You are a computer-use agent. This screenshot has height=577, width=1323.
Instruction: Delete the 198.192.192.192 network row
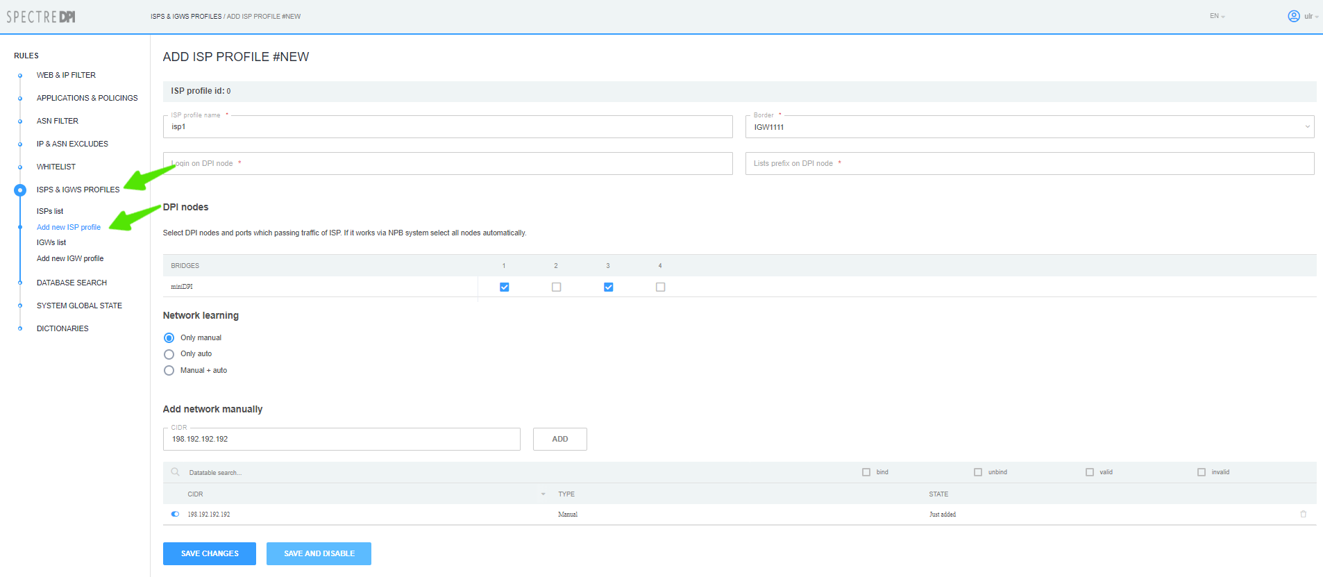pos(1303,515)
